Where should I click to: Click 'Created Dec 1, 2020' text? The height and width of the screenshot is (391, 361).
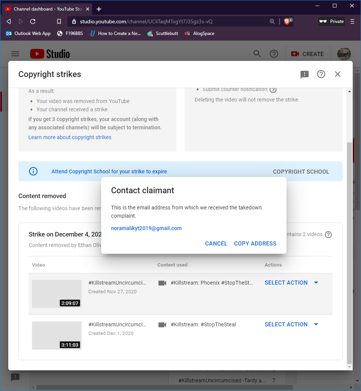111,333
